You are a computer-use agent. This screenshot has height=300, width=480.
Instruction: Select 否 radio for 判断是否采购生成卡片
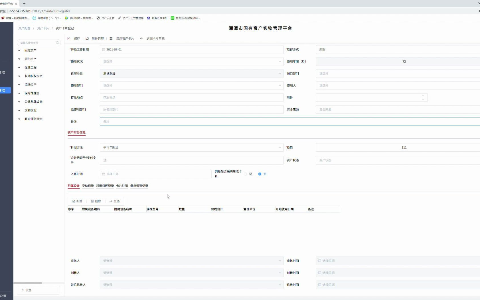point(260,174)
